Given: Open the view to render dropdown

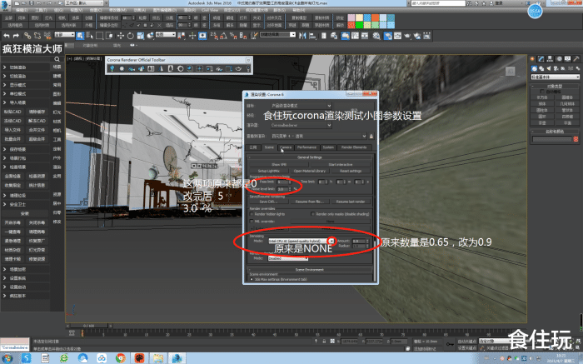Looking at the screenshot, I should (x=319, y=136).
